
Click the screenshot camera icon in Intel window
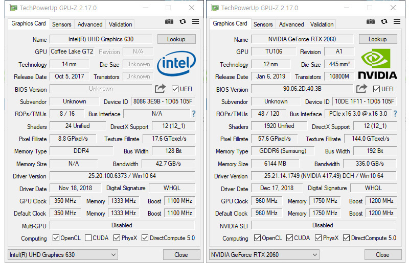[x=169, y=21]
